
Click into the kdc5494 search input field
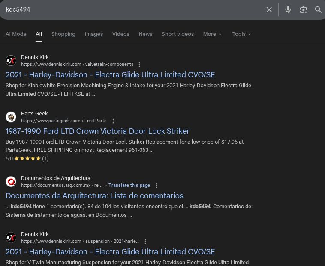click(x=129, y=9)
